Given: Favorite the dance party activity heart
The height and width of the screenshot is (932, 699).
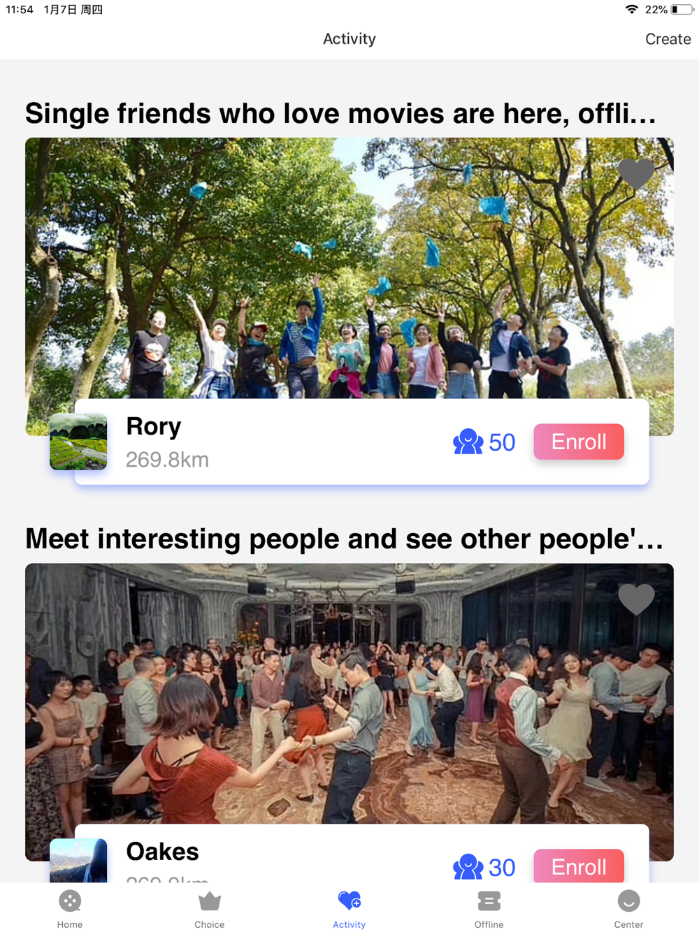Looking at the screenshot, I should click(x=636, y=599).
